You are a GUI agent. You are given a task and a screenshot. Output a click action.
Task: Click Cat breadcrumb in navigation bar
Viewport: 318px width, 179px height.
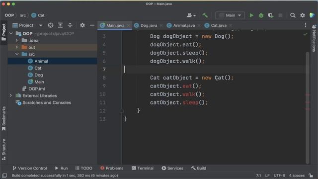click(x=38, y=15)
